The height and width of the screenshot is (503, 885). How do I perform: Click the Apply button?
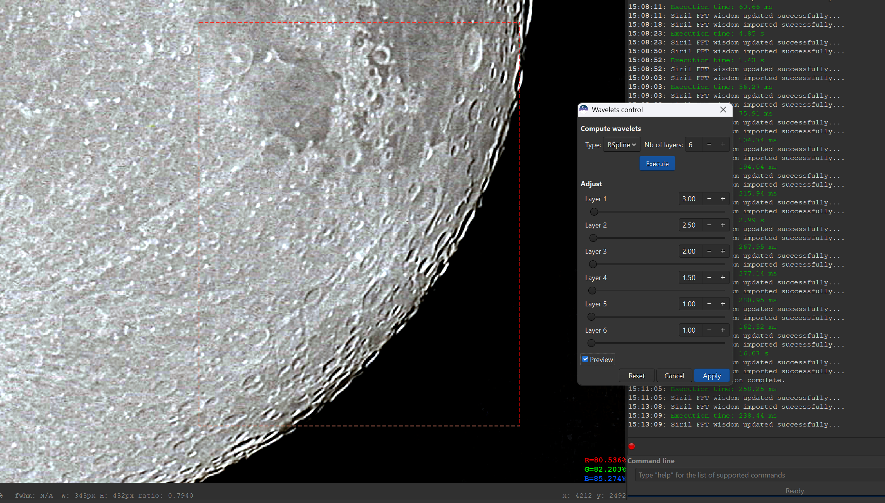tap(711, 376)
